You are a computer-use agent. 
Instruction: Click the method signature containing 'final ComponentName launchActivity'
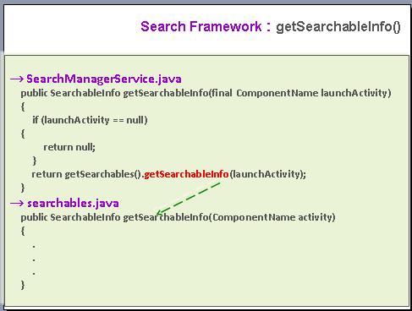click(206, 93)
